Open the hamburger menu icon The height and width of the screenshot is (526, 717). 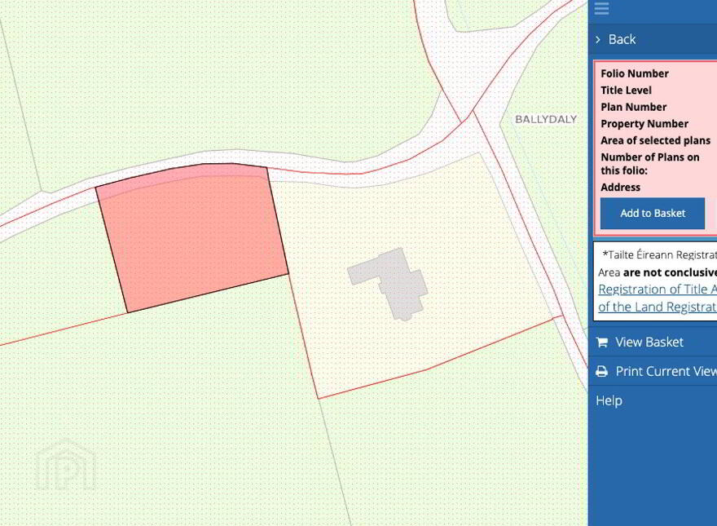[601, 8]
